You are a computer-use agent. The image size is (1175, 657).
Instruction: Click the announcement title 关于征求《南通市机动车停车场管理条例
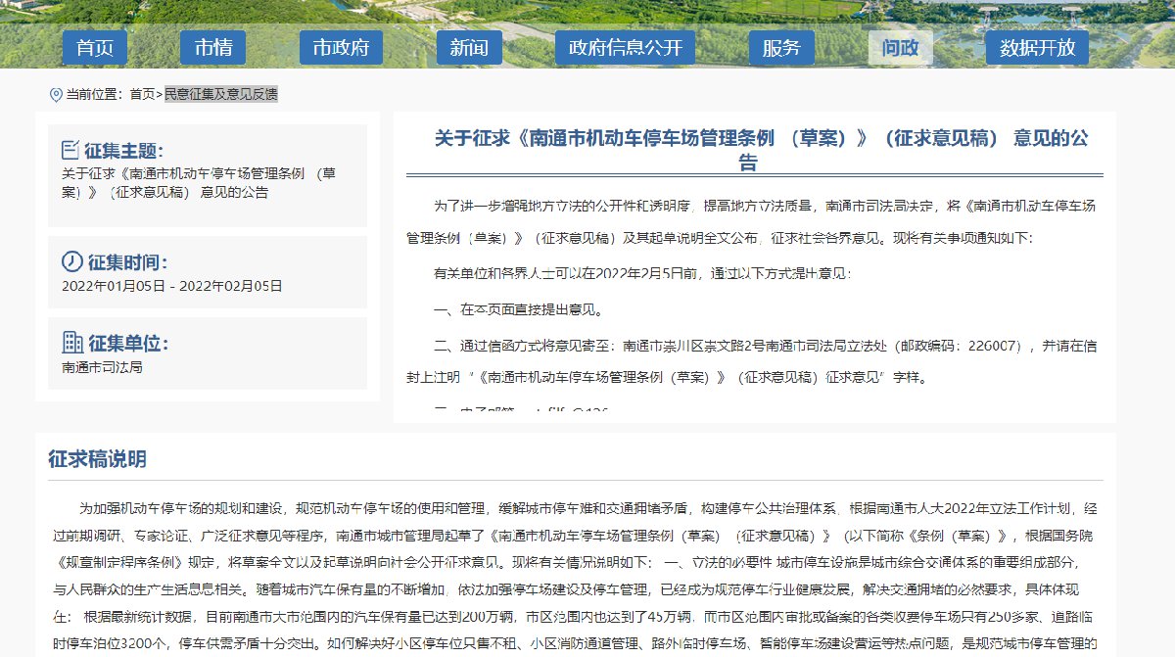pyautogui.click(x=761, y=150)
